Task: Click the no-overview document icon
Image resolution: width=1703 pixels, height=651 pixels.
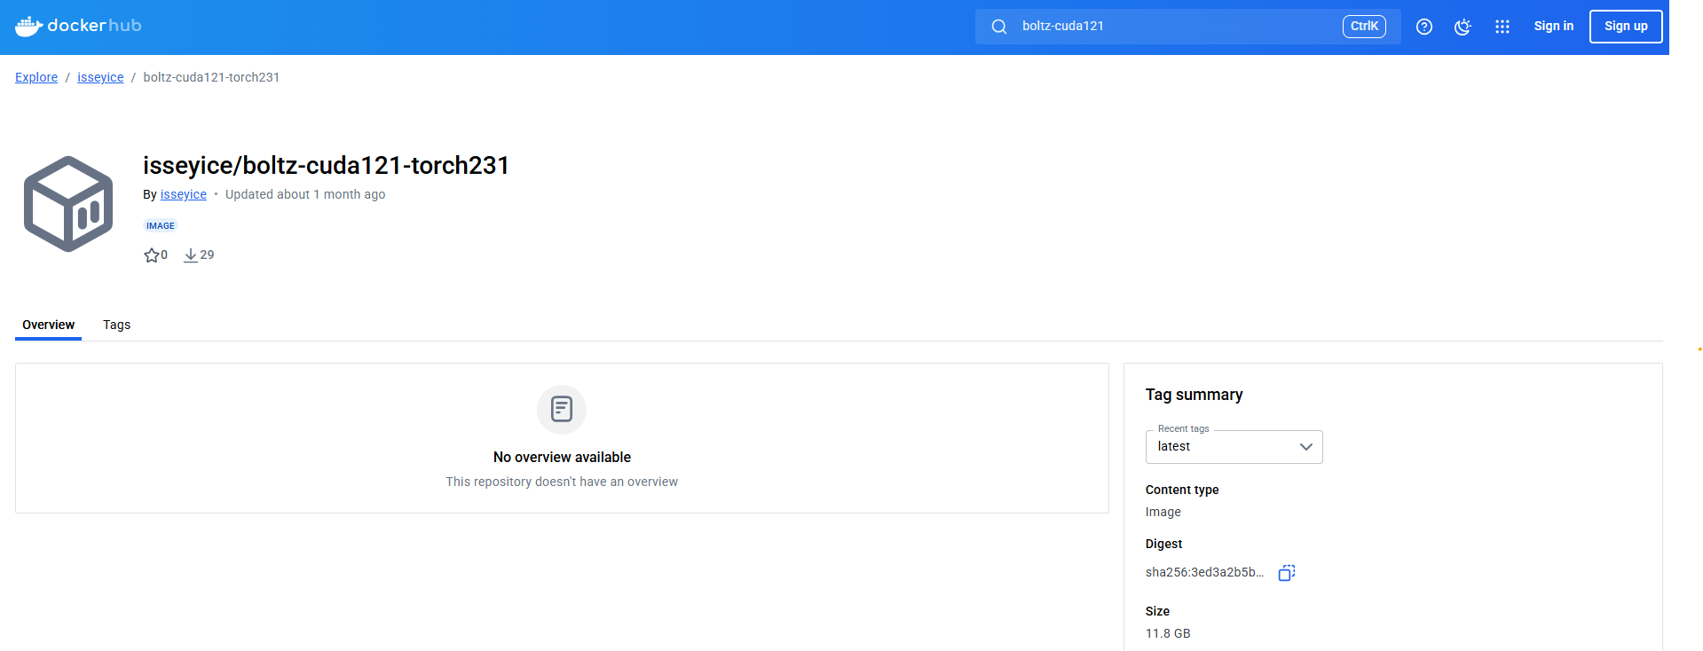Action: pyautogui.click(x=562, y=409)
